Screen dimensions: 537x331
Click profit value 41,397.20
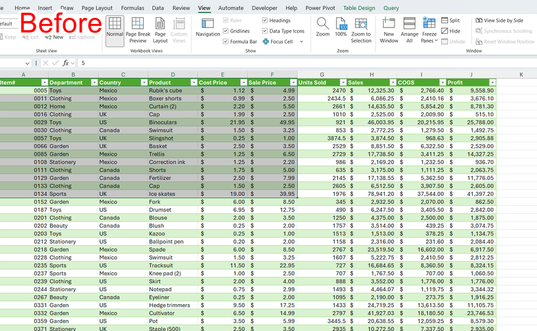[471, 194]
